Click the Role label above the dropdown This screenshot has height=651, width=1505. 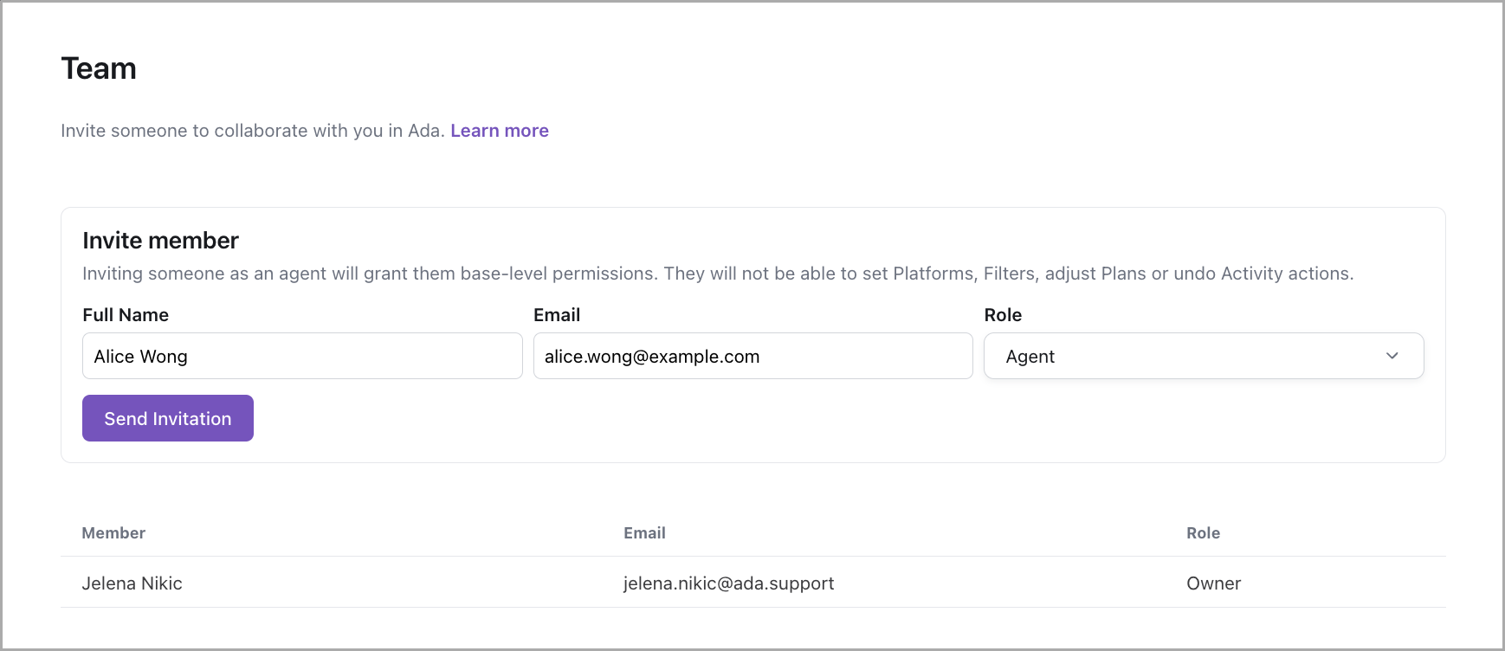pos(1003,315)
